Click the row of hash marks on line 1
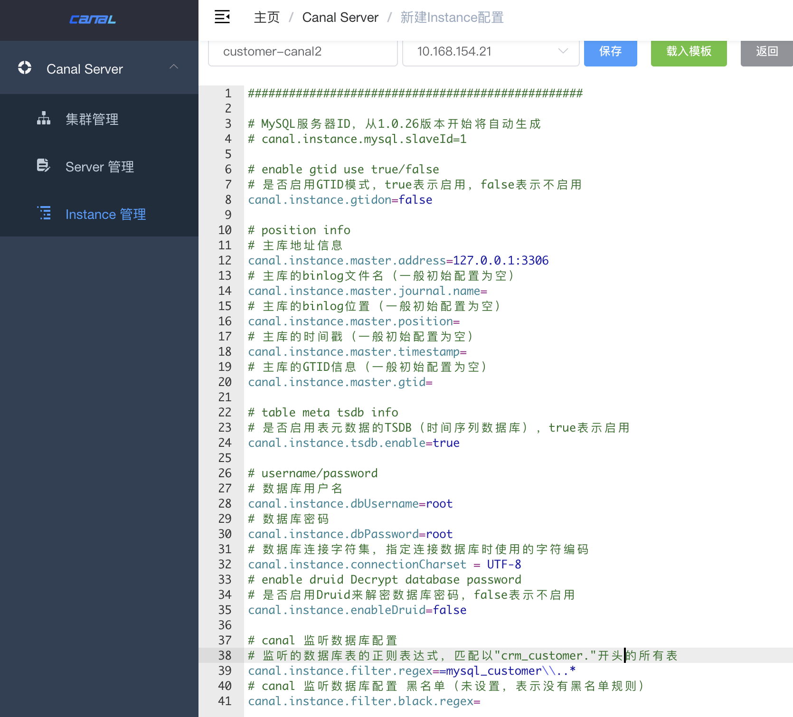 tap(415, 93)
